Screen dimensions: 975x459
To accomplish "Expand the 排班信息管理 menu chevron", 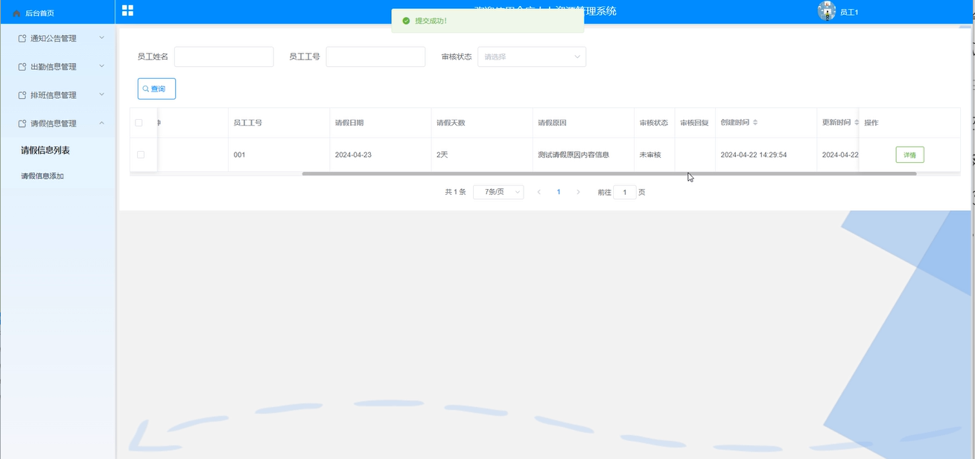I will pyautogui.click(x=102, y=94).
